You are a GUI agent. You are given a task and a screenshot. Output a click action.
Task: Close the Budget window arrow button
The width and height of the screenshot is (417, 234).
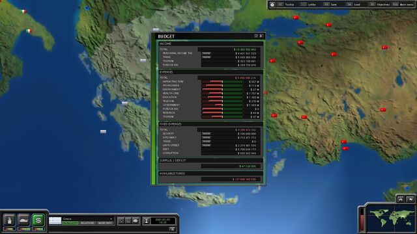[261, 36]
